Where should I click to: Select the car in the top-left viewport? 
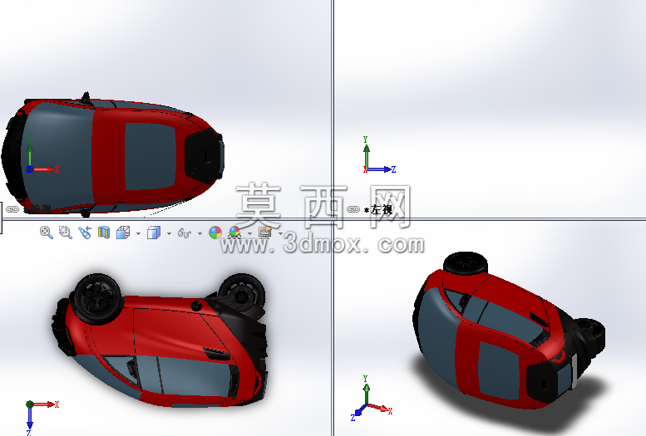point(112,155)
